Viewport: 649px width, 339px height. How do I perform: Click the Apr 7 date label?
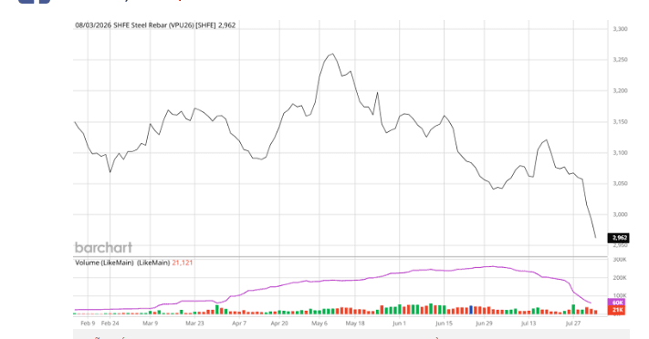(239, 324)
